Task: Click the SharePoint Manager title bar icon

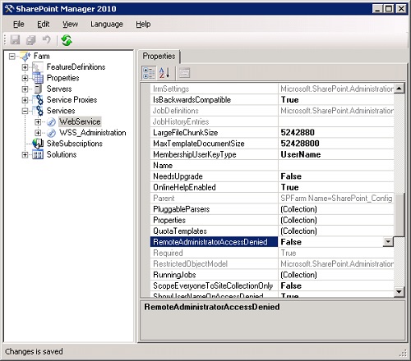Action: pos(9,9)
